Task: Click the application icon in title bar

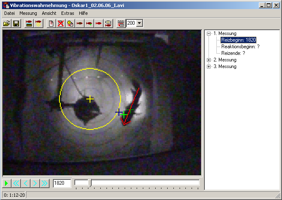Action: point(6,5)
